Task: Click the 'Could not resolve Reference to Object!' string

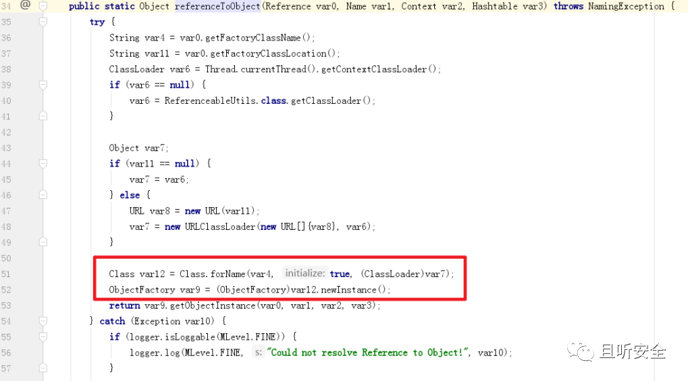Action: (x=368, y=353)
